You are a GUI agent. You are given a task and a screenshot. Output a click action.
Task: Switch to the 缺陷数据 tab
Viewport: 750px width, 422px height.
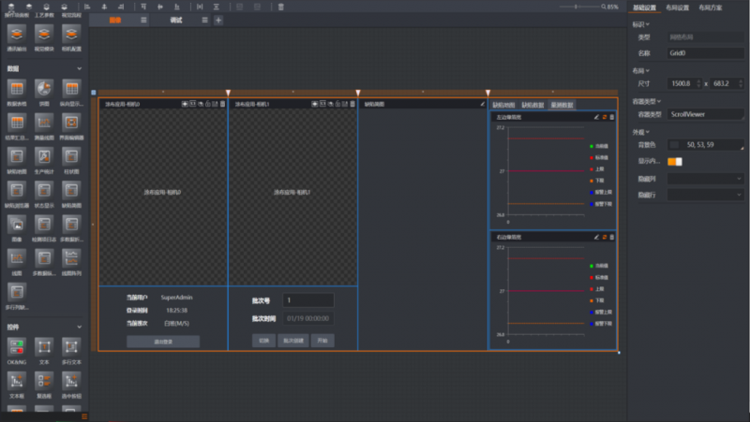click(532, 105)
